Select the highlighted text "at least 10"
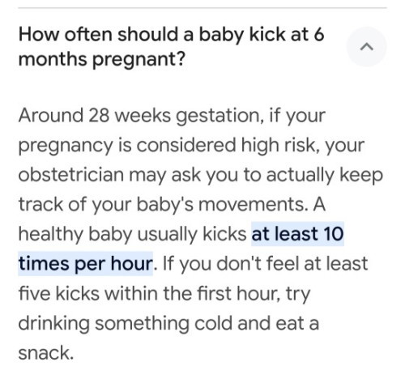The width and height of the screenshot is (405, 379). pyautogui.click(x=297, y=234)
